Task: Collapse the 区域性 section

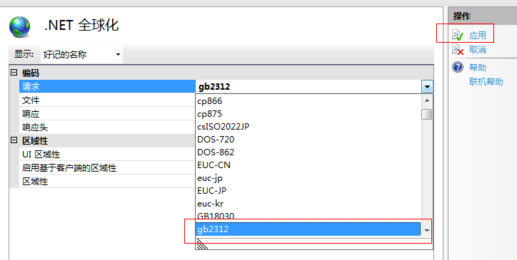Action: pos(14,140)
